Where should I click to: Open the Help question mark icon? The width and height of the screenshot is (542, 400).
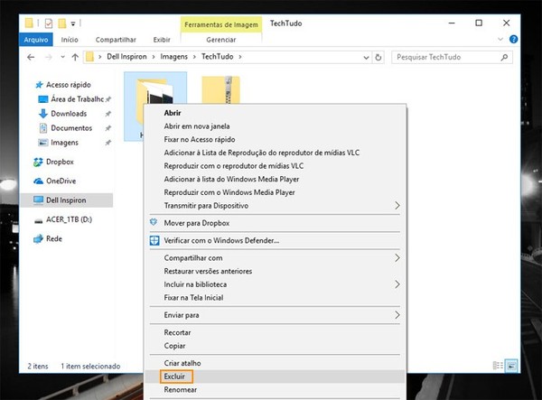pos(513,40)
